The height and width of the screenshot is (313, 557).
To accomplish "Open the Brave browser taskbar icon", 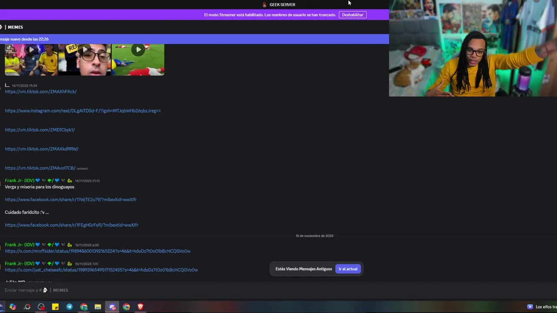I will (x=140, y=307).
